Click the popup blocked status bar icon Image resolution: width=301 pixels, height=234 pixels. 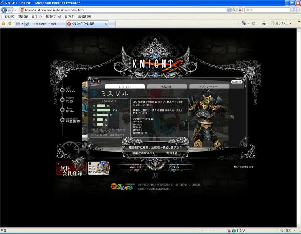229,231
